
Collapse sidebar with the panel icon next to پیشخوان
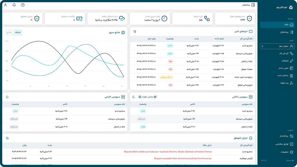(253, 5)
